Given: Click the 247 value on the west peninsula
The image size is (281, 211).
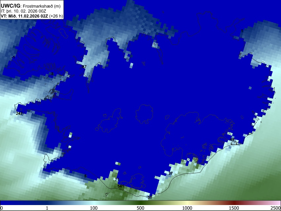Looking at the screenshot, I should (19, 113).
